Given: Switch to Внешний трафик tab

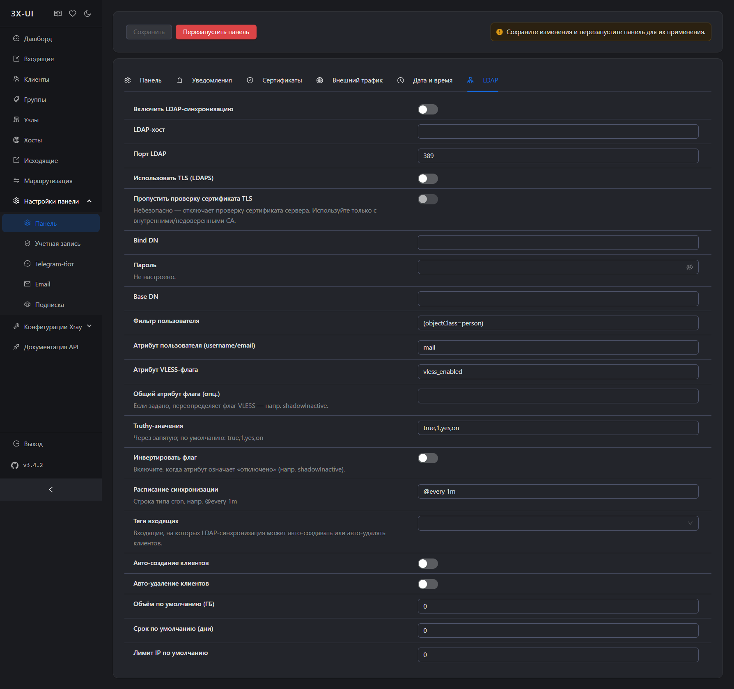Looking at the screenshot, I should tap(350, 80).
